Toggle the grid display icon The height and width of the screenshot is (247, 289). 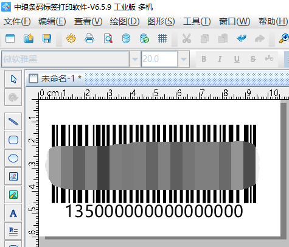(162, 38)
